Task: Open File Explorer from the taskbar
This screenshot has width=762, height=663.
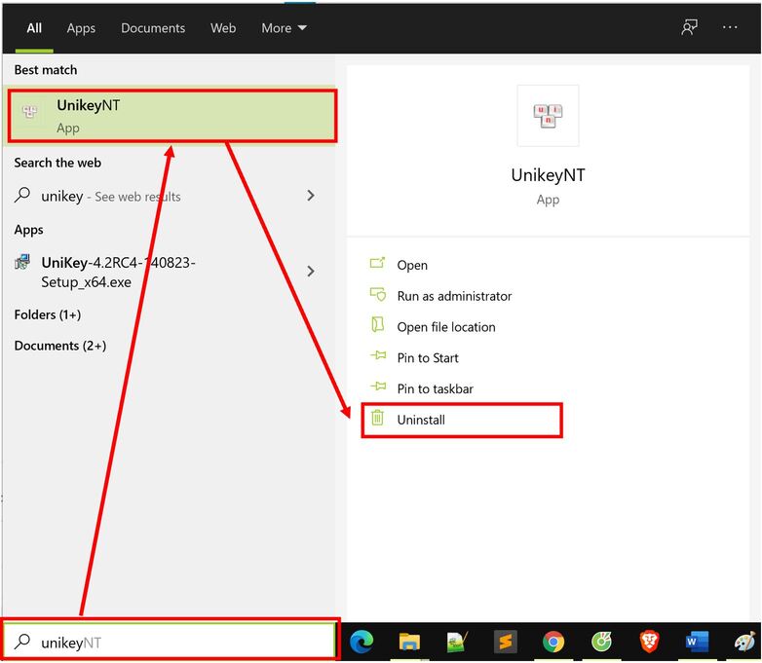Action: (409, 642)
